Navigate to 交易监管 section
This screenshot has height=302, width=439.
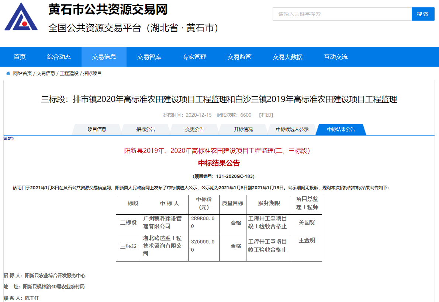[x=239, y=57]
